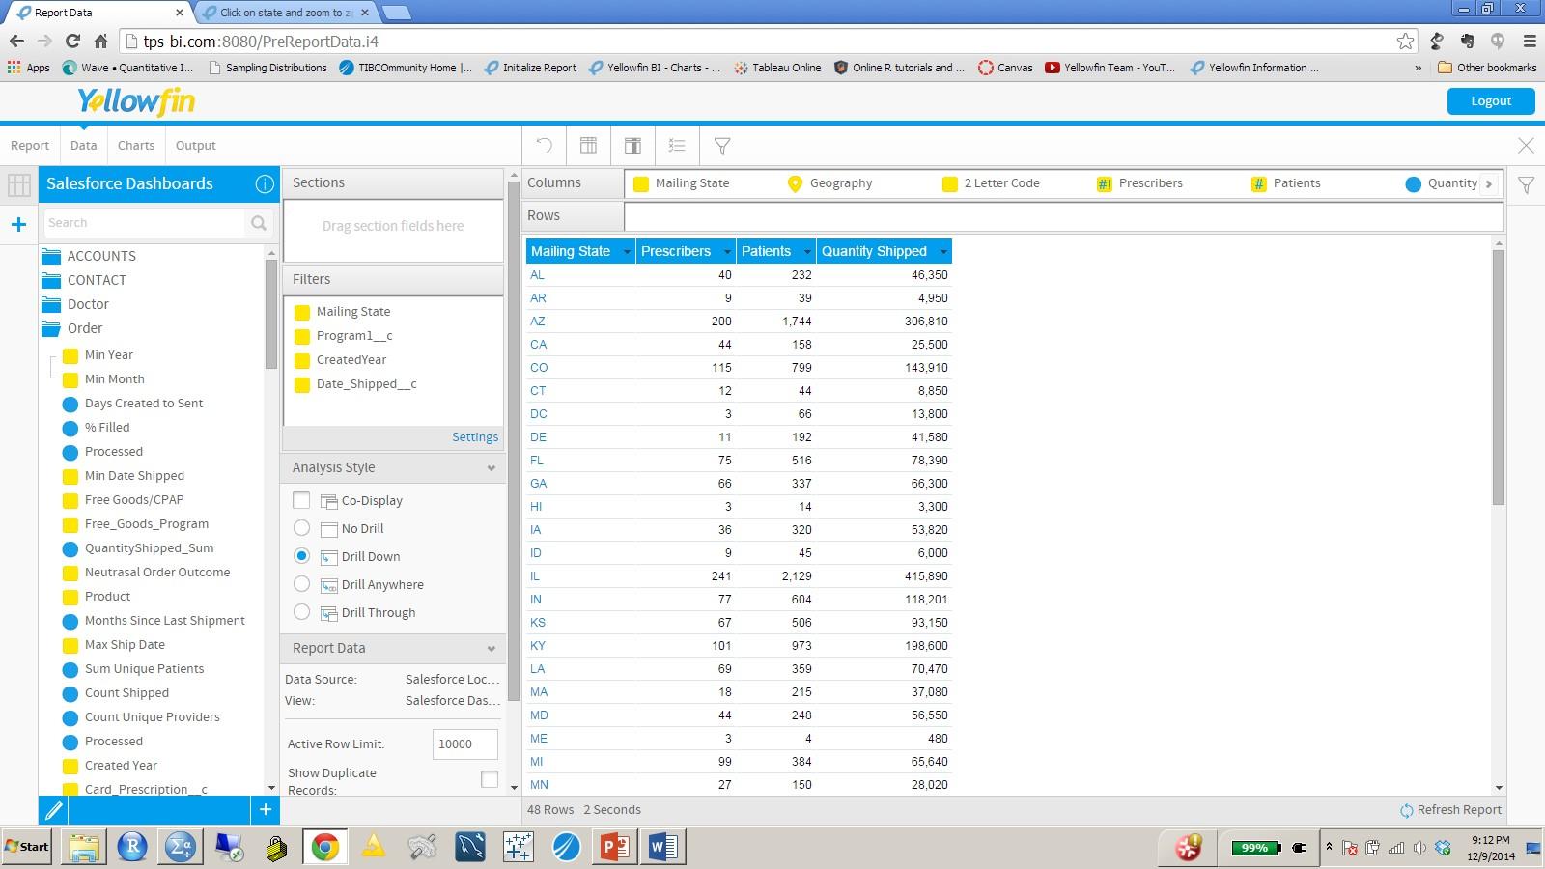1545x869 pixels.
Task: Open the Patients column dropdown arrow
Action: (x=807, y=252)
